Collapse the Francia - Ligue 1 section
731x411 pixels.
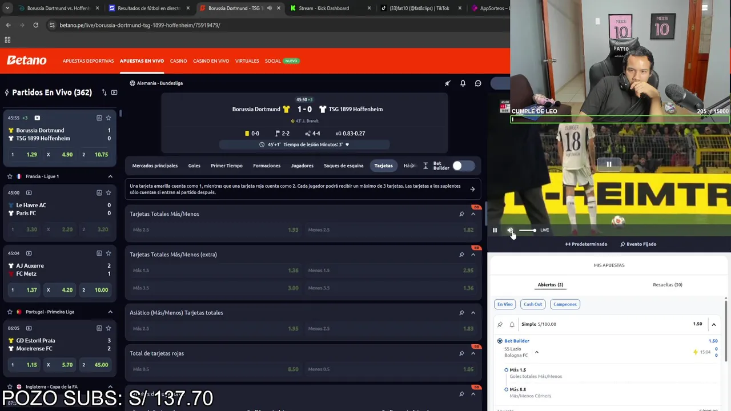coord(110,176)
